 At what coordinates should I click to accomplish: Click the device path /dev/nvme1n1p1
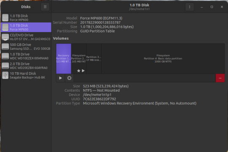tap(97, 95)
